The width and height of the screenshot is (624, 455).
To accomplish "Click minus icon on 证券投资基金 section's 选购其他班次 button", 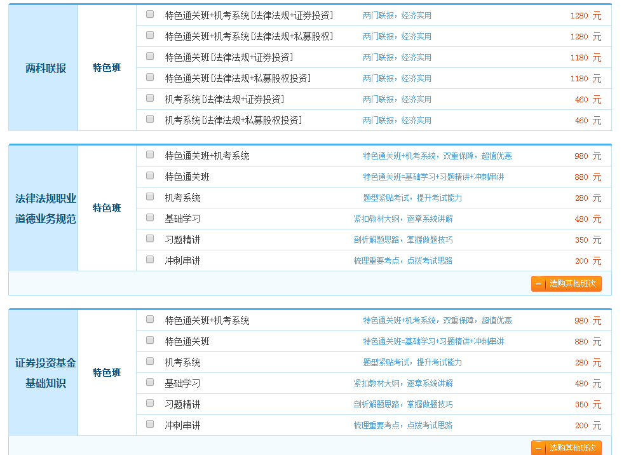I will pyautogui.click(x=539, y=448).
